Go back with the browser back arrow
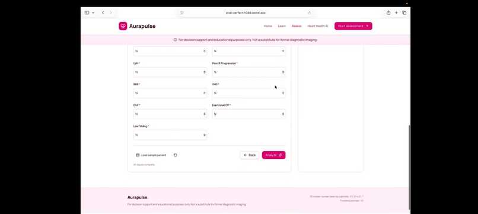The width and height of the screenshot is (478, 214). (103, 13)
